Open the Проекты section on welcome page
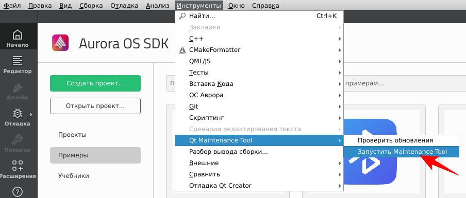This screenshot has width=466, height=198. tap(95, 135)
